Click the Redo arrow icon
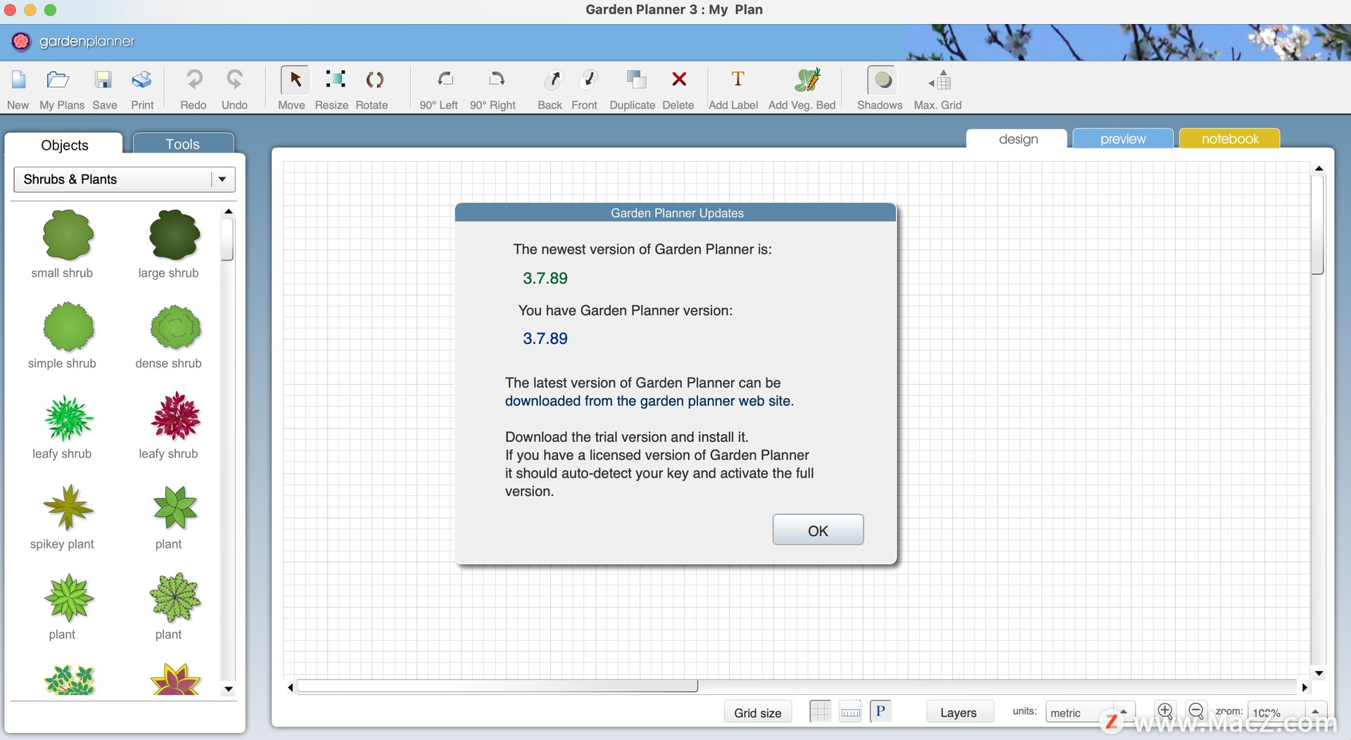 (x=194, y=79)
